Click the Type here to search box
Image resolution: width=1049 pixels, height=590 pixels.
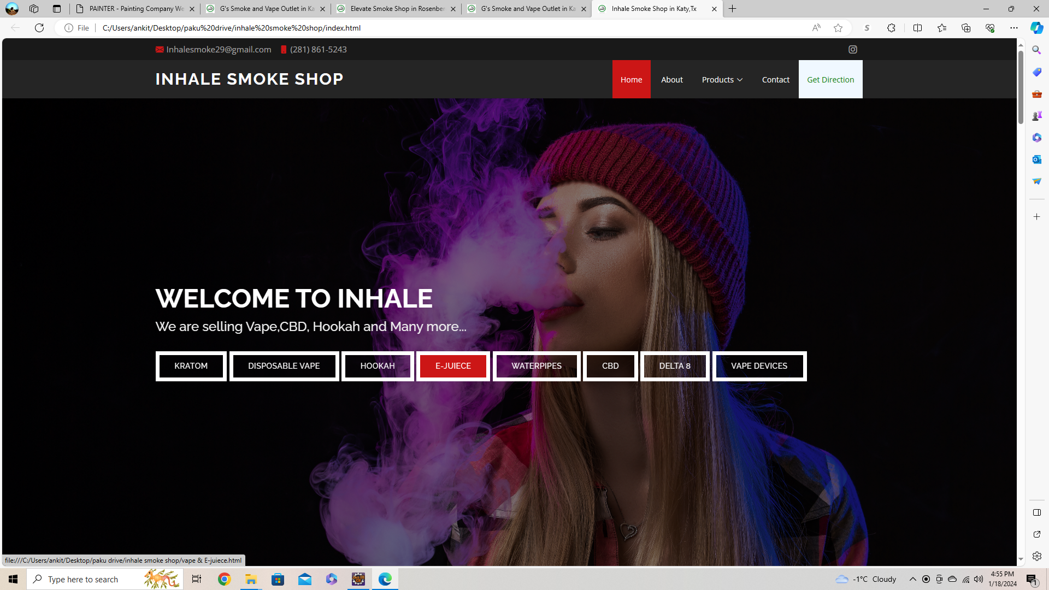pos(93,579)
